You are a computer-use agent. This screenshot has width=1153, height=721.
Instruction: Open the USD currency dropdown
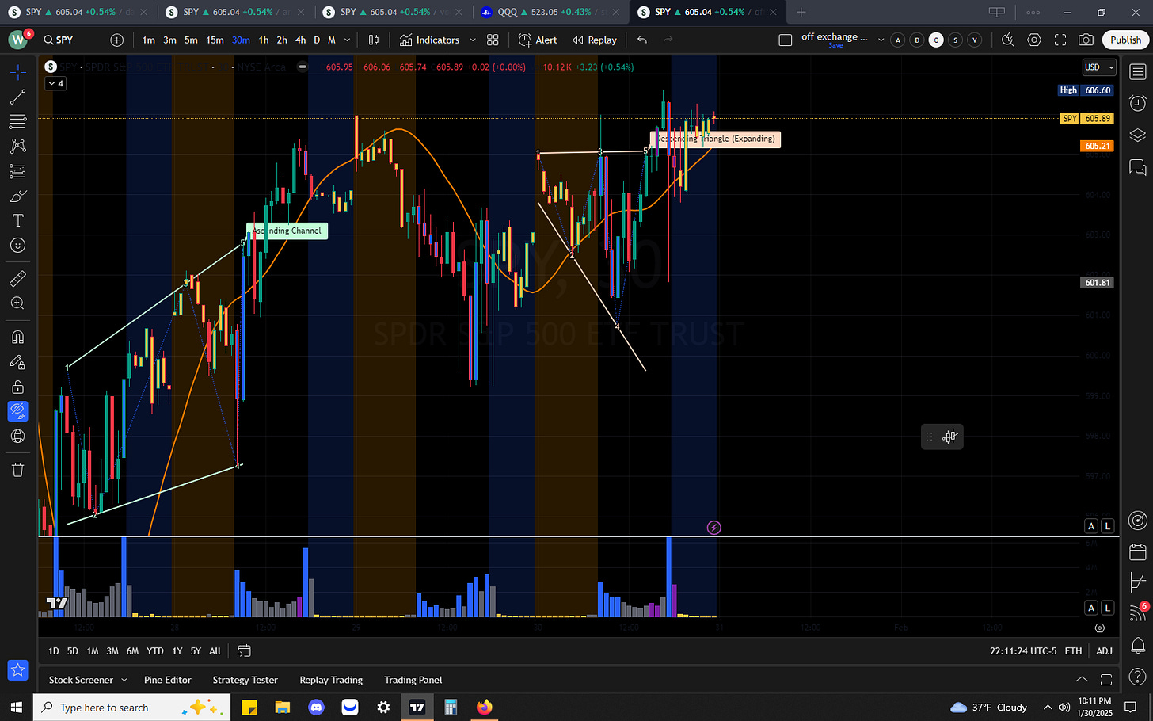pyautogui.click(x=1099, y=67)
